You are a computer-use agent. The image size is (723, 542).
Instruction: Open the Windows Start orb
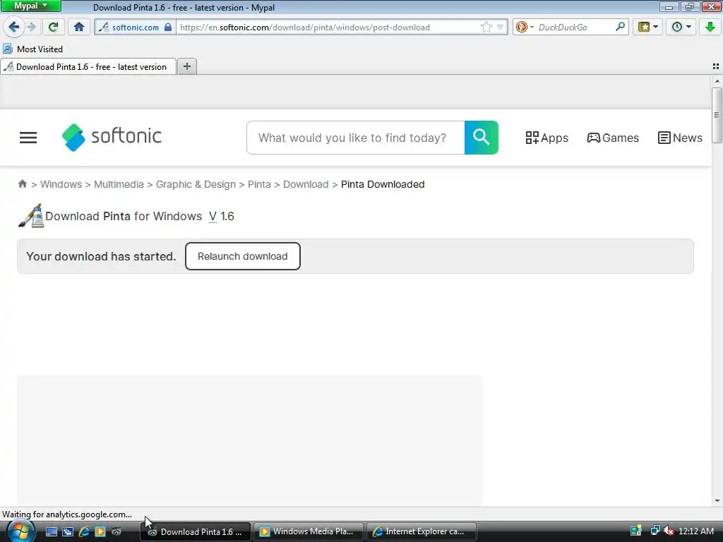point(20,531)
